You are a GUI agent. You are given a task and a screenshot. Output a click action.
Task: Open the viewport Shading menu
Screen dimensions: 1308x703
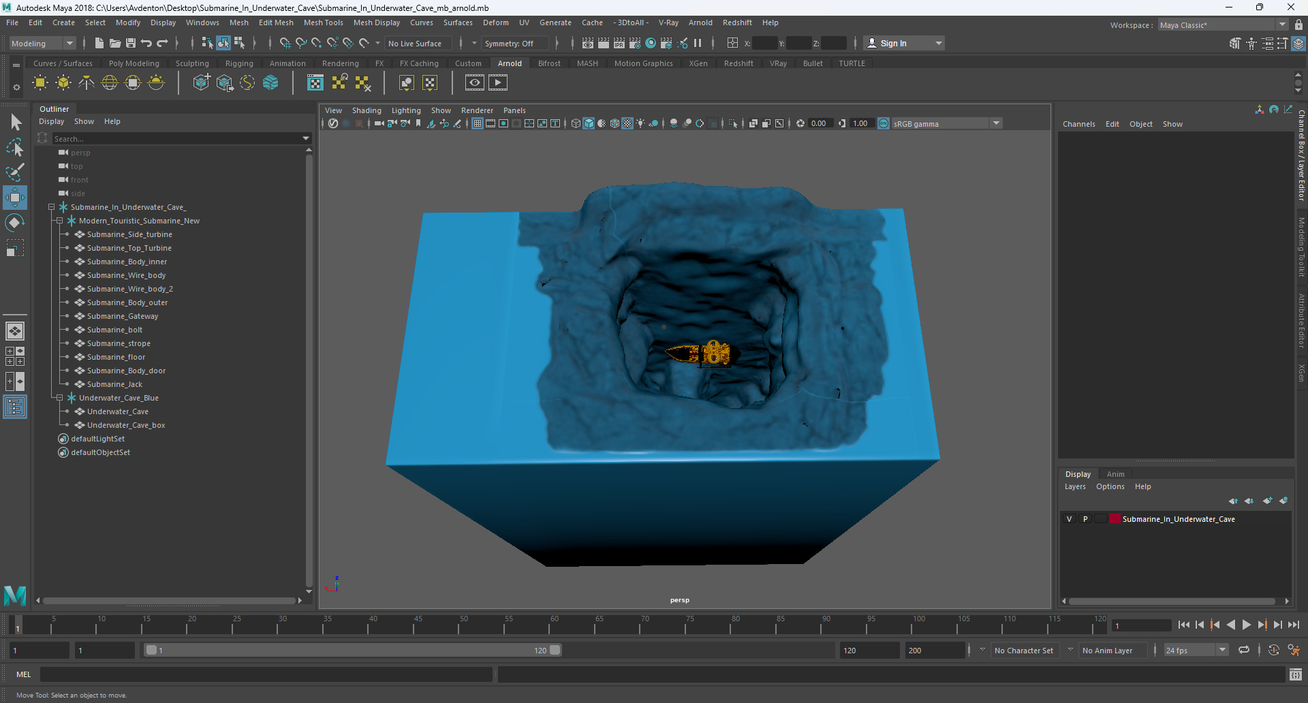[x=367, y=110]
